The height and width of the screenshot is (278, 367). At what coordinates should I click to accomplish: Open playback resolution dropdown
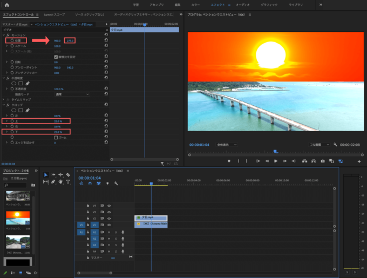tap(319, 145)
